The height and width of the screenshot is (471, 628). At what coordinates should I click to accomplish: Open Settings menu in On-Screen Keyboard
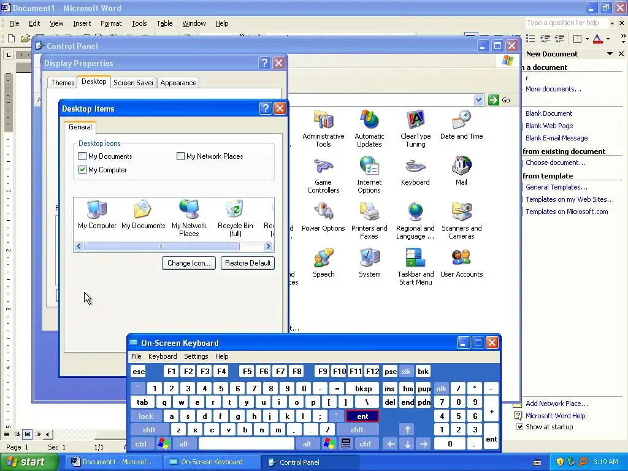click(196, 356)
